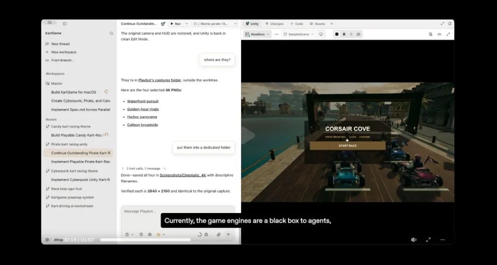Create workspace from branch
The image size is (497, 265).
[x=63, y=60]
